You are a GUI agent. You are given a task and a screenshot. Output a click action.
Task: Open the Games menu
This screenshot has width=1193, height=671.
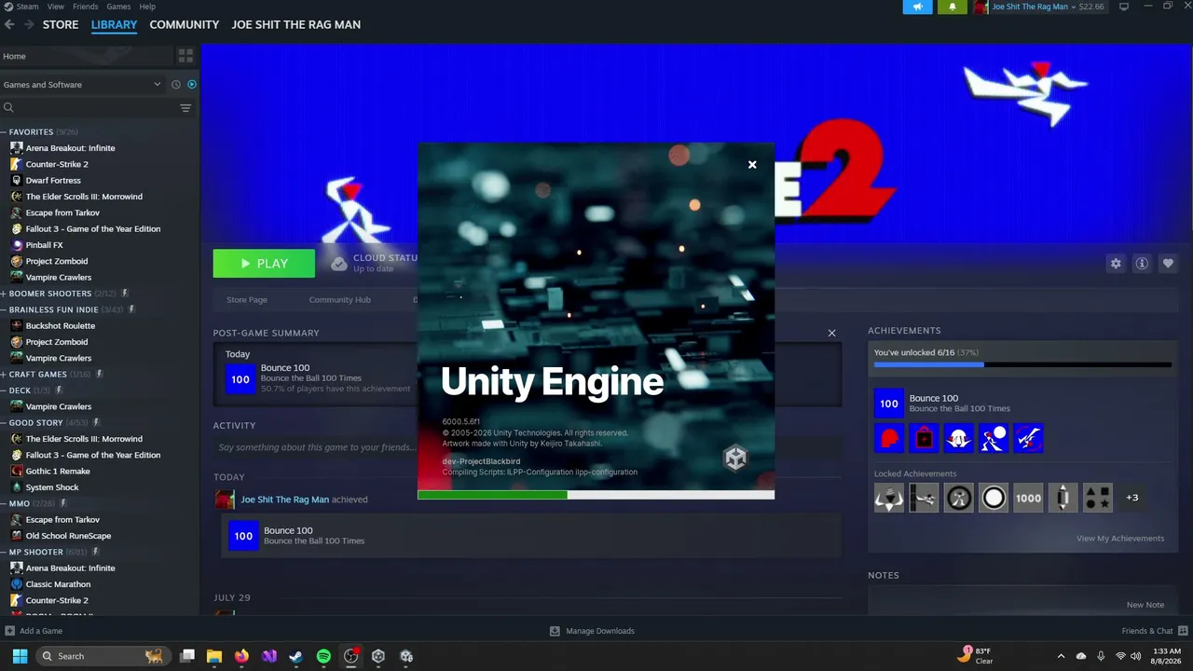tap(118, 7)
